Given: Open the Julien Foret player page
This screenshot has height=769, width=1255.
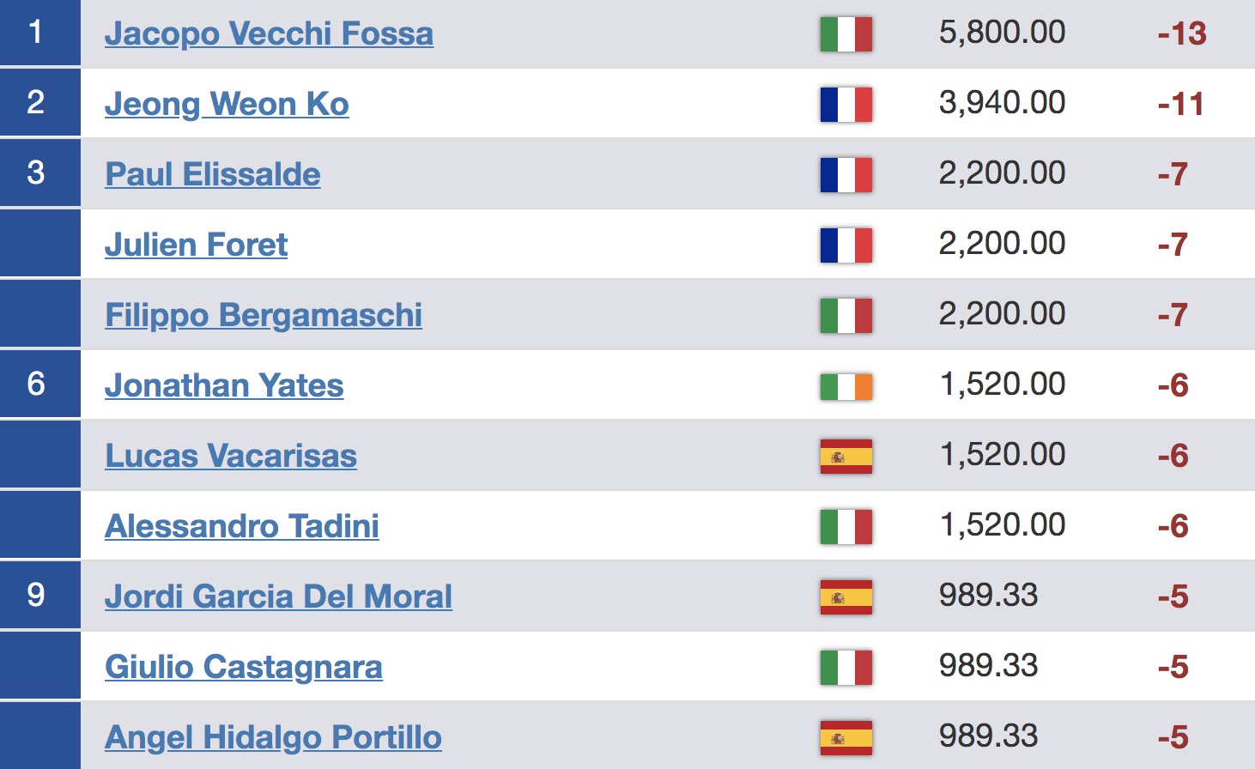Looking at the screenshot, I should pos(196,245).
